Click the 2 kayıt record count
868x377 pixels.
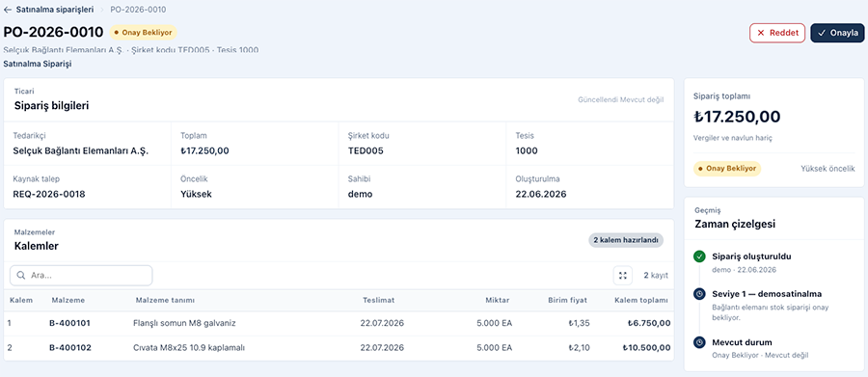coord(656,275)
